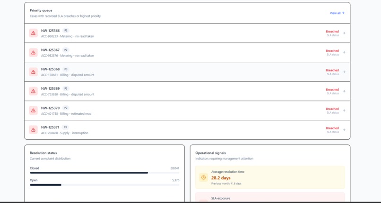The width and height of the screenshot is (381, 203).
Task: Open View all priority queue link
Action: (x=337, y=13)
